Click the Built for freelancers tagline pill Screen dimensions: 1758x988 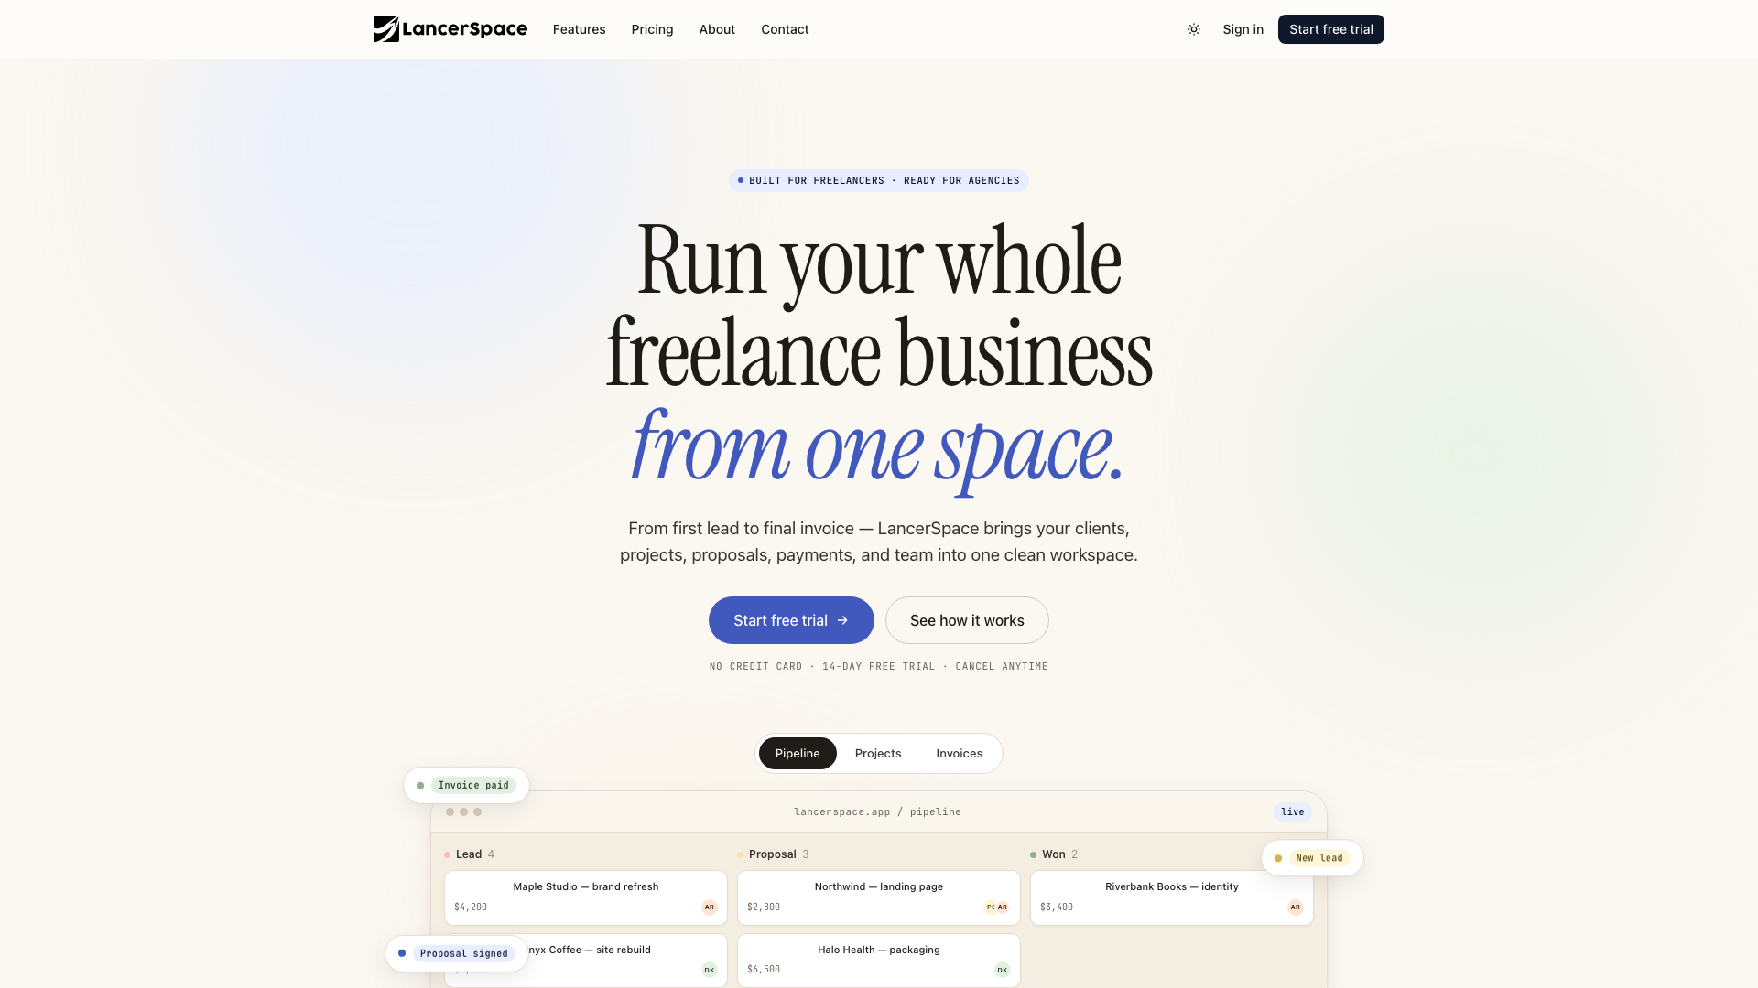click(x=879, y=180)
